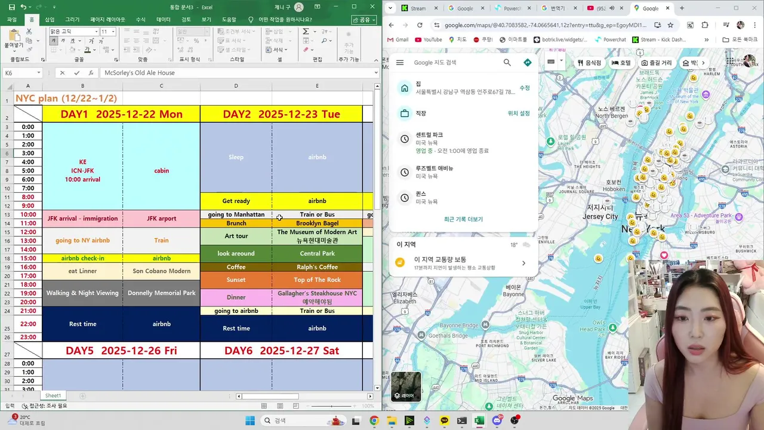This screenshot has height=430, width=764.
Task: Open the Google Maps hamburger menu
Action: pos(400,62)
